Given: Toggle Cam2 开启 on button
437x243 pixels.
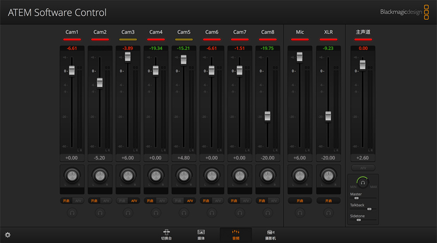Looking at the screenshot, I should (x=94, y=201).
